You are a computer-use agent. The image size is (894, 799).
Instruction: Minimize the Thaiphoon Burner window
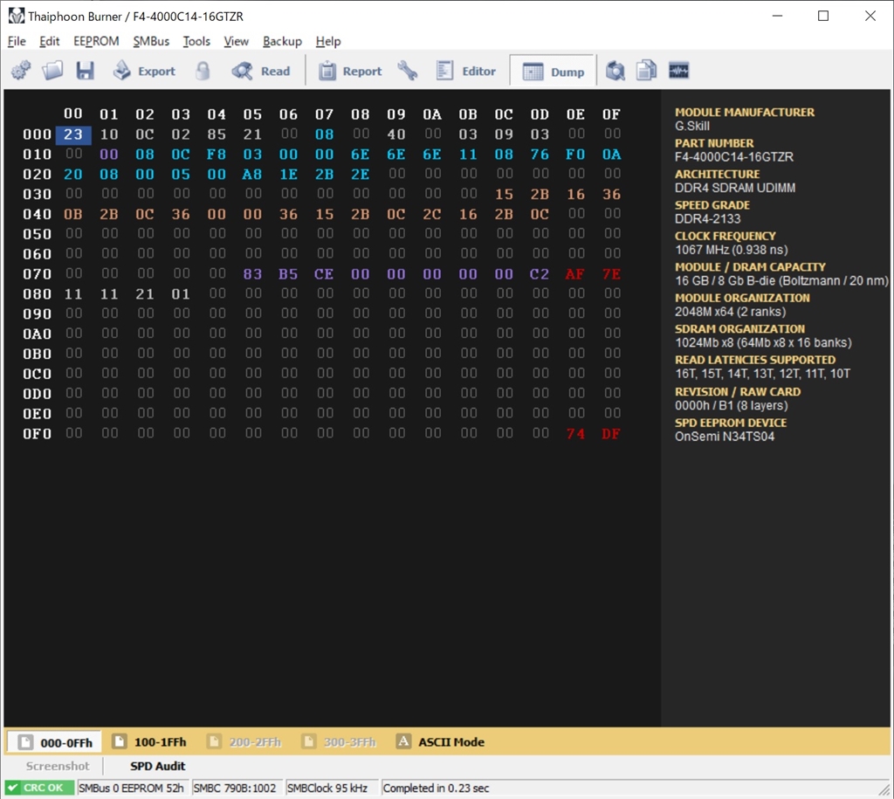click(776, 16)
